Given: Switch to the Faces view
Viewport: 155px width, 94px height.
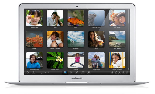Looking at the screenshot, I should pos(71,72).
